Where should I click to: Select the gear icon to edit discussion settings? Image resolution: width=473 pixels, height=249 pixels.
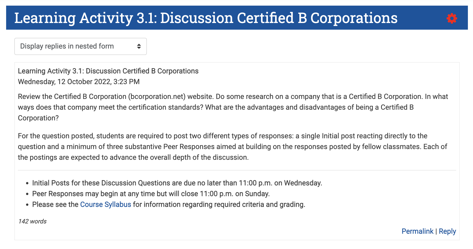coord(452,18)
